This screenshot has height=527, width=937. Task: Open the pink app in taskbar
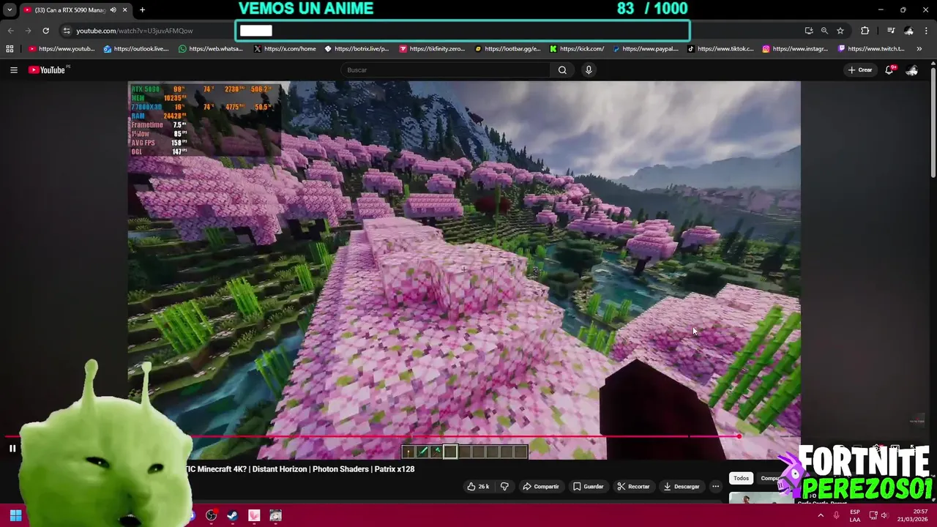(x=254, y=515)
